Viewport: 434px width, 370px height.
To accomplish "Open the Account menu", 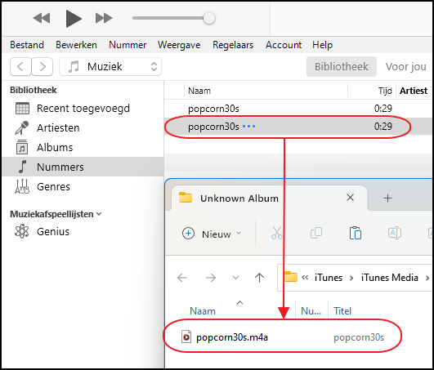I will pos(284,45).
